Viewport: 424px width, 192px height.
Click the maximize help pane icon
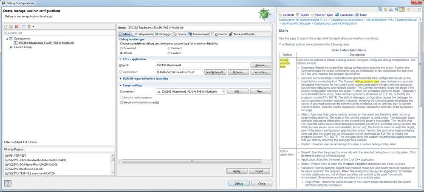(x=419, y=9)
